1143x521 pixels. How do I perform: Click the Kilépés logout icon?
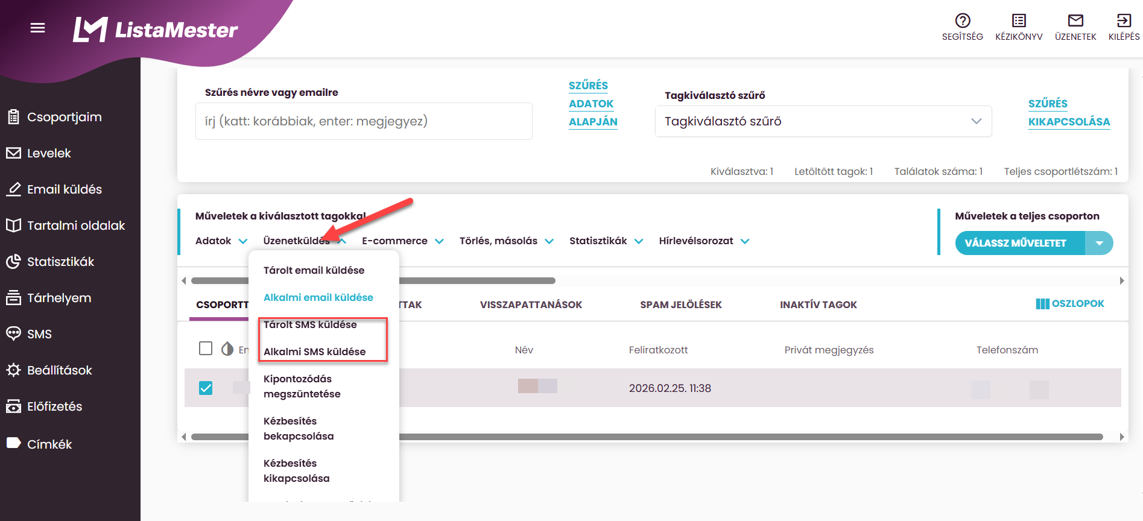click(1124, 21)
